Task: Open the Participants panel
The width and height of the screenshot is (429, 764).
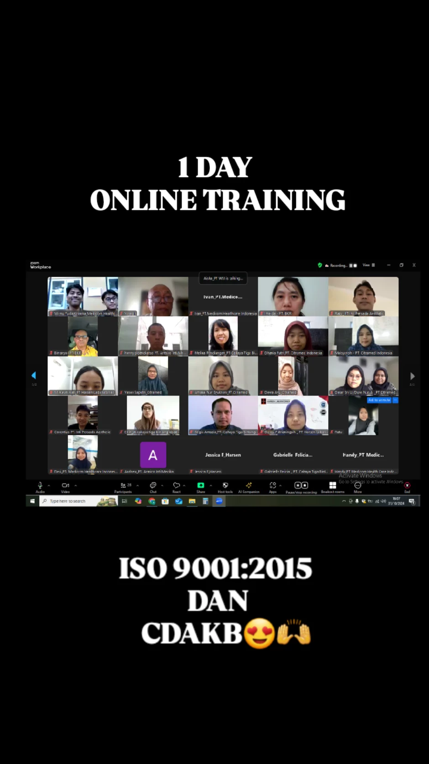Action: 123,486
